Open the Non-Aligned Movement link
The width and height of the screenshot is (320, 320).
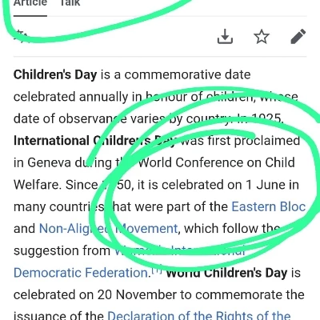click(x=108, y=229)
